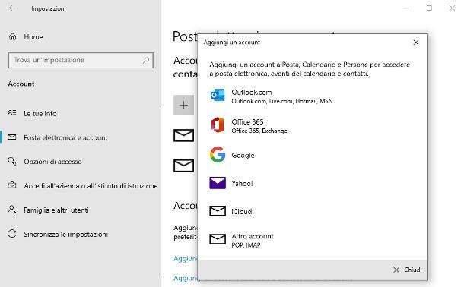Screen dimensions: 464x287
Task: Click the back arrow in Impostazioni
Action: point(12,8)
